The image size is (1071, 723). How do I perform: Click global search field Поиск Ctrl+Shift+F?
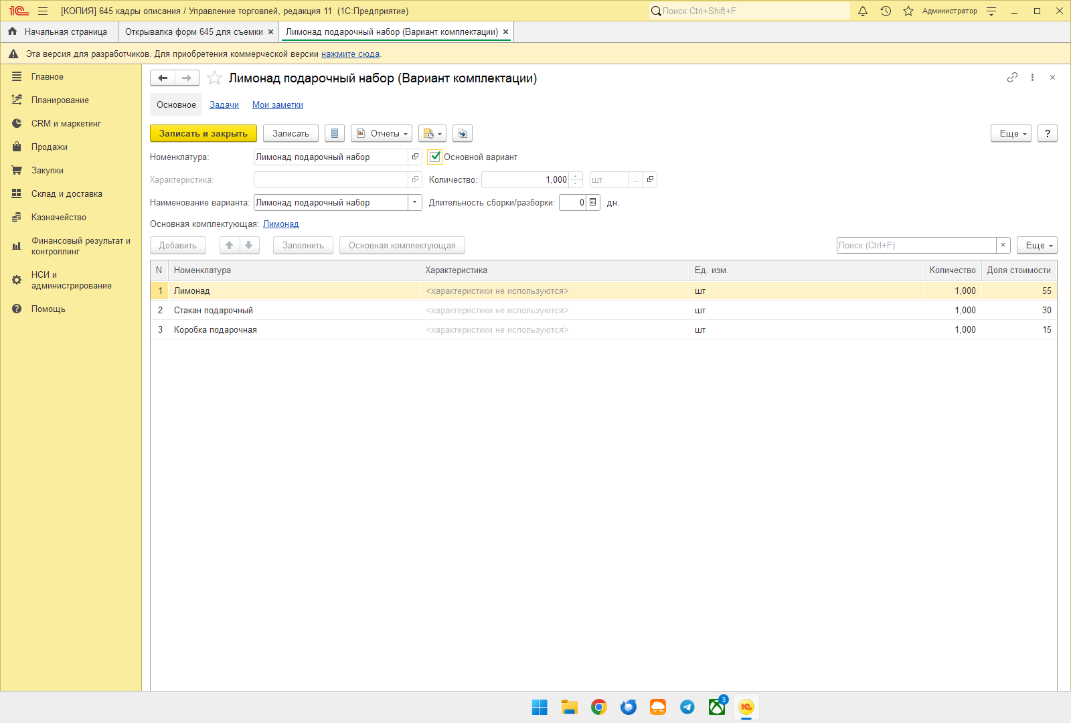[x=750, y=11]
